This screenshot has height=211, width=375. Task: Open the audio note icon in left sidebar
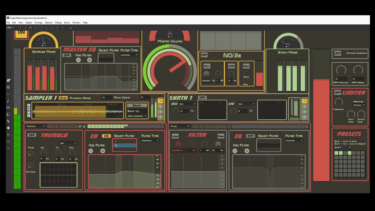8,101
